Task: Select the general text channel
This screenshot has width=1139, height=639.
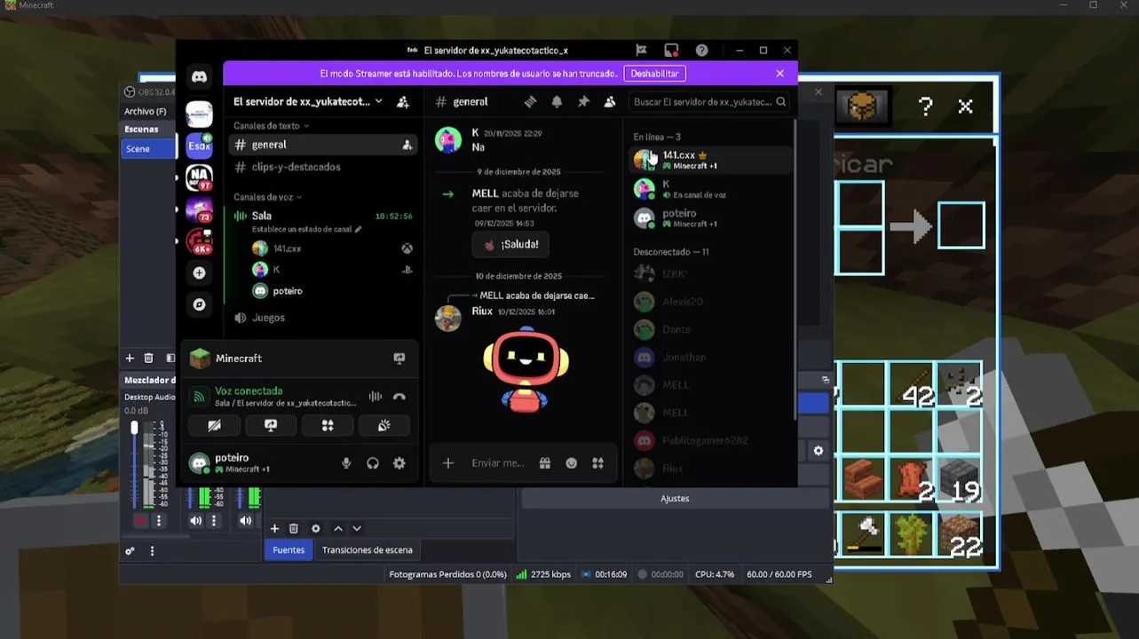Action: point(323,145)
